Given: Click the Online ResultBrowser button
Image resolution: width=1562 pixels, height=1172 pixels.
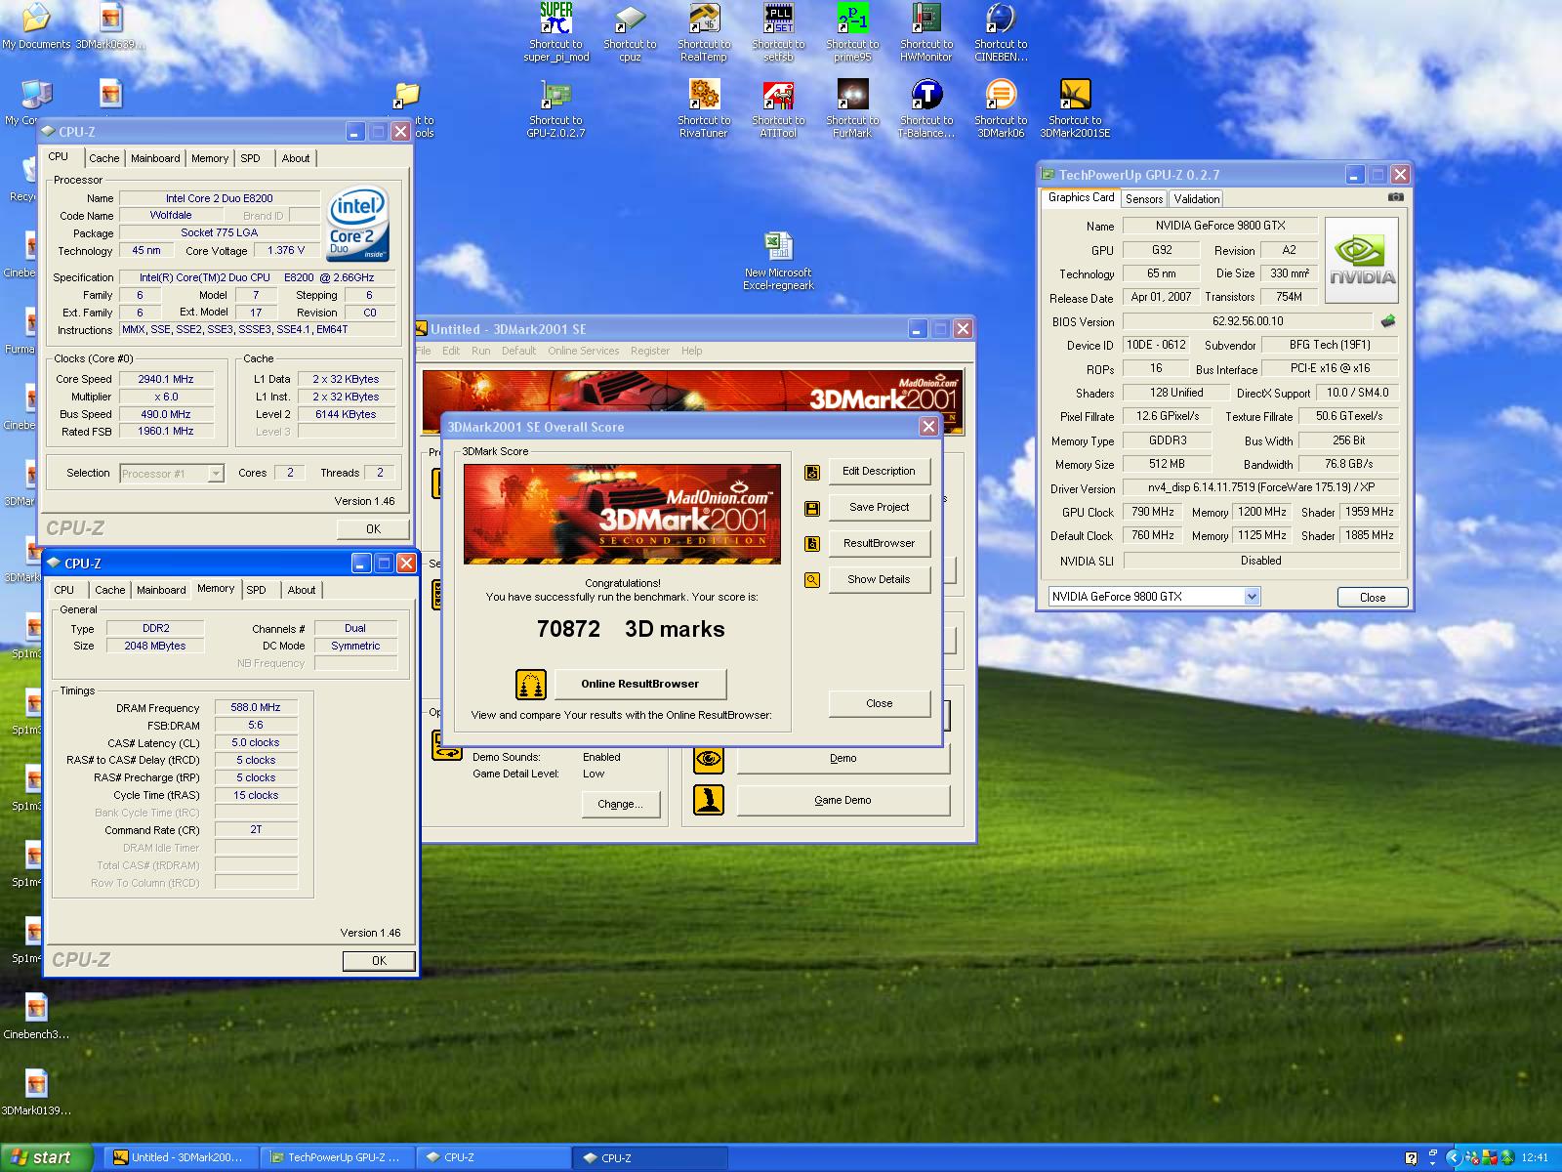Looking at the screenshot, I should (639, 684).
